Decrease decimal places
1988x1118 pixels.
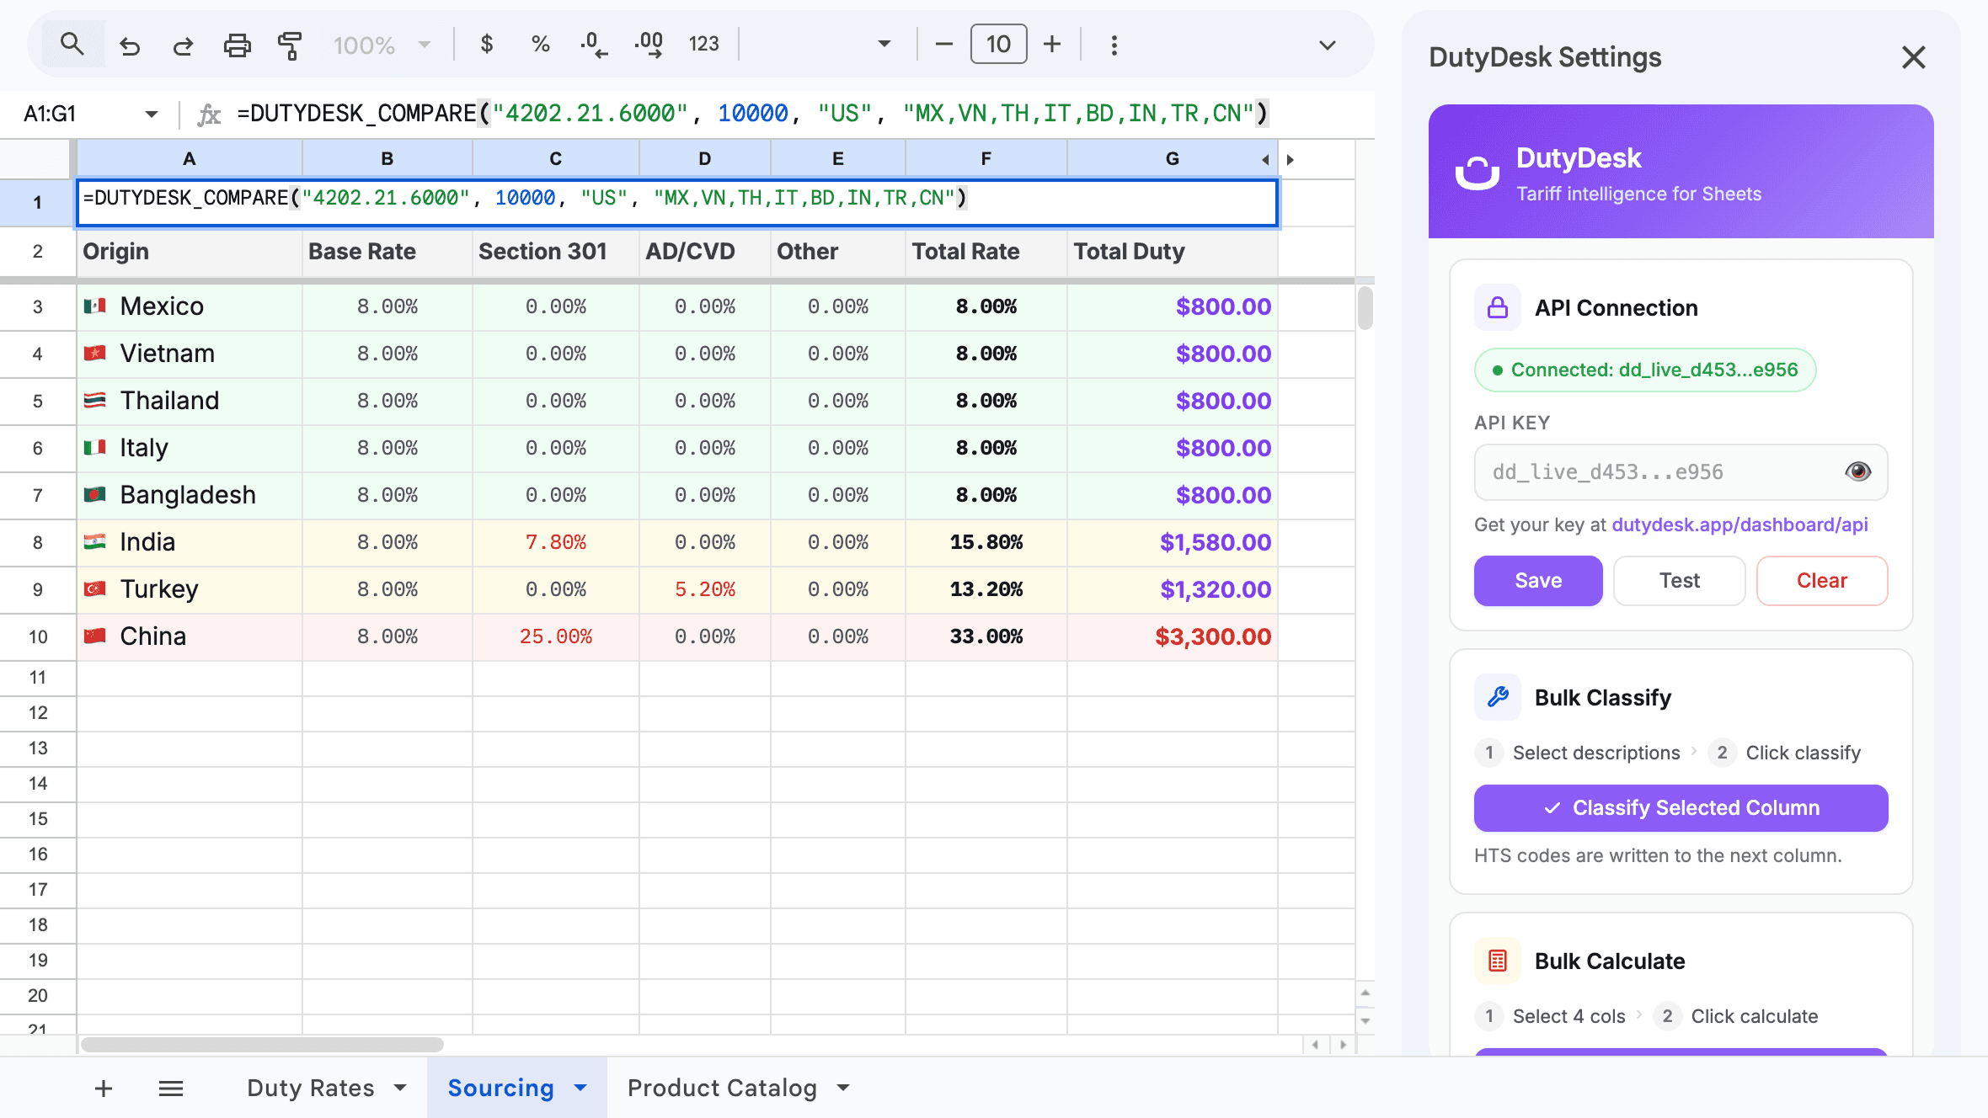(592, 44)
